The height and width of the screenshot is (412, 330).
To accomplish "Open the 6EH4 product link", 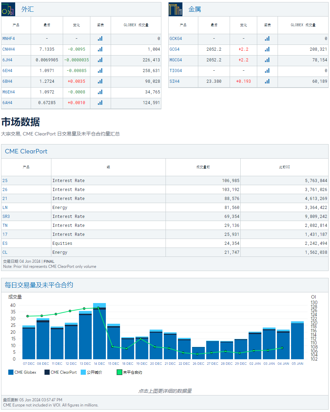I will (x=7, y=71).
